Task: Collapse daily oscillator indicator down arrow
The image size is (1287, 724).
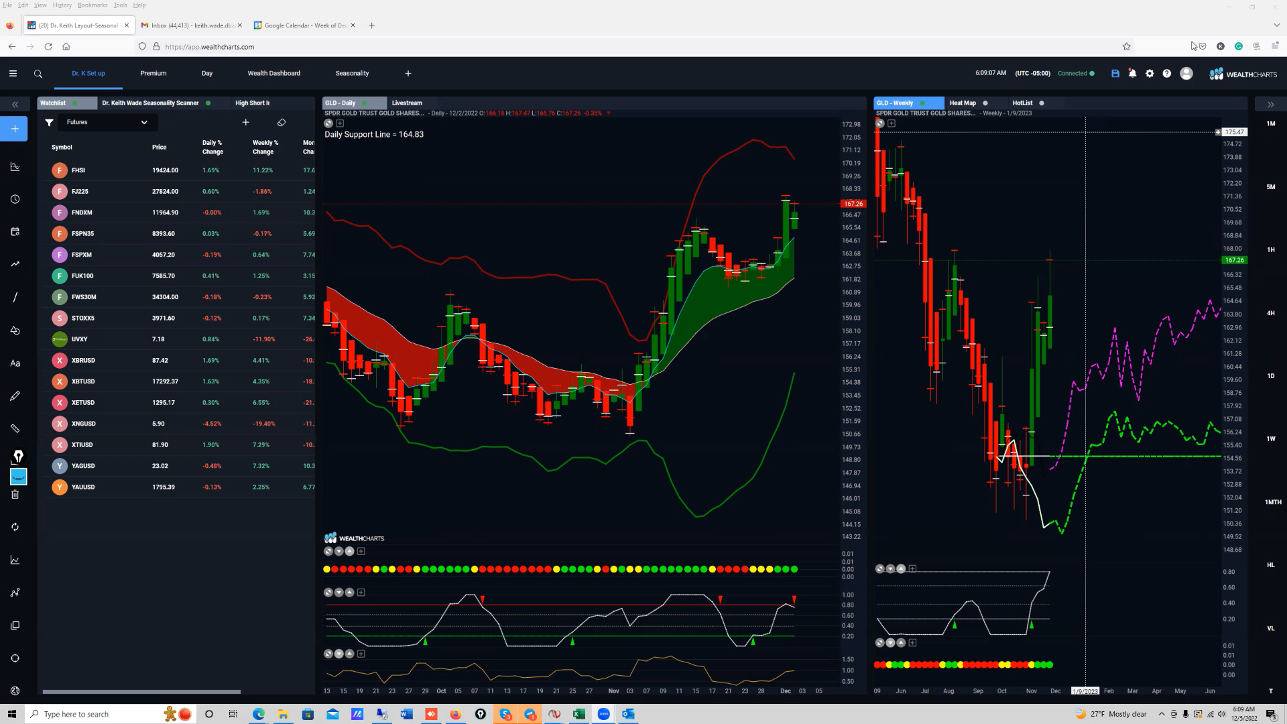Action: tap(339, 593)
